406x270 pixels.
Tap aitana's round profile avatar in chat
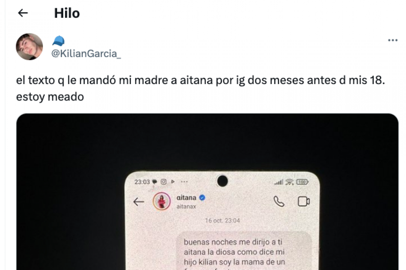tap(161, 201)
